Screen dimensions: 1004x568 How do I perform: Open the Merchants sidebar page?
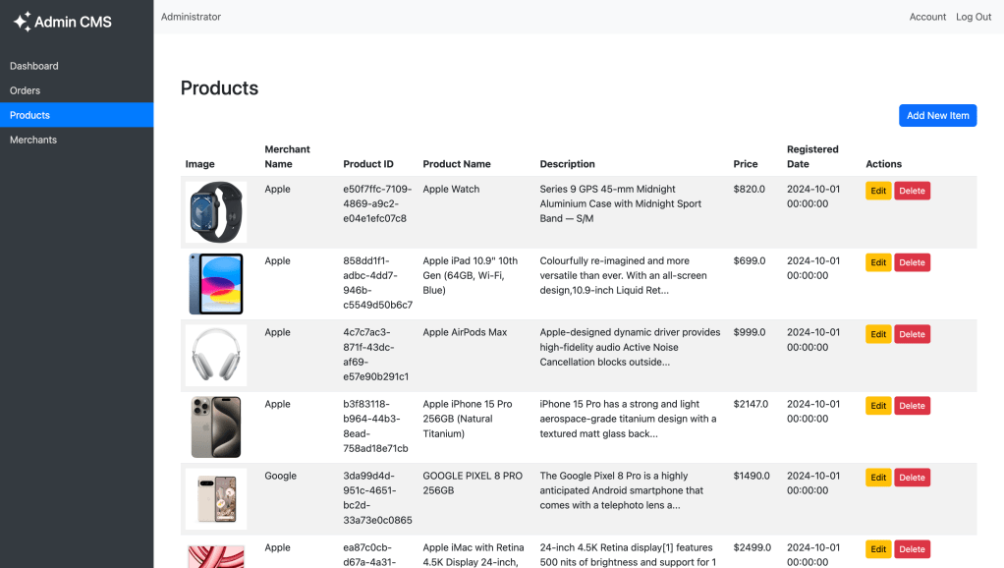[33, 140]
